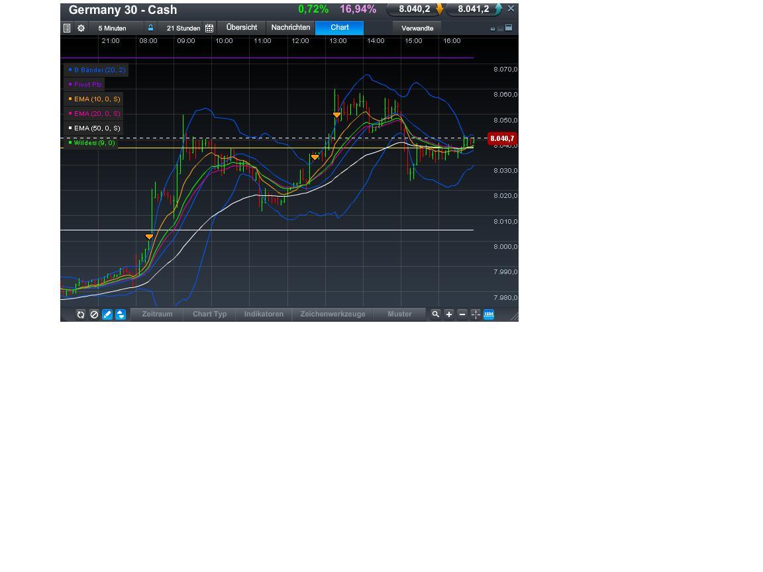Click the orange trade marker near 08:00

[x=150, y=237]
